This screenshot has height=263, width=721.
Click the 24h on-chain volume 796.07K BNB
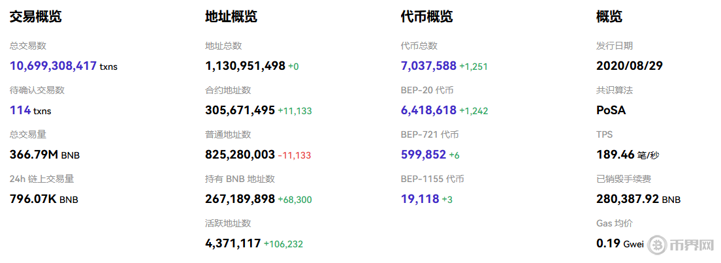[44, 199]
